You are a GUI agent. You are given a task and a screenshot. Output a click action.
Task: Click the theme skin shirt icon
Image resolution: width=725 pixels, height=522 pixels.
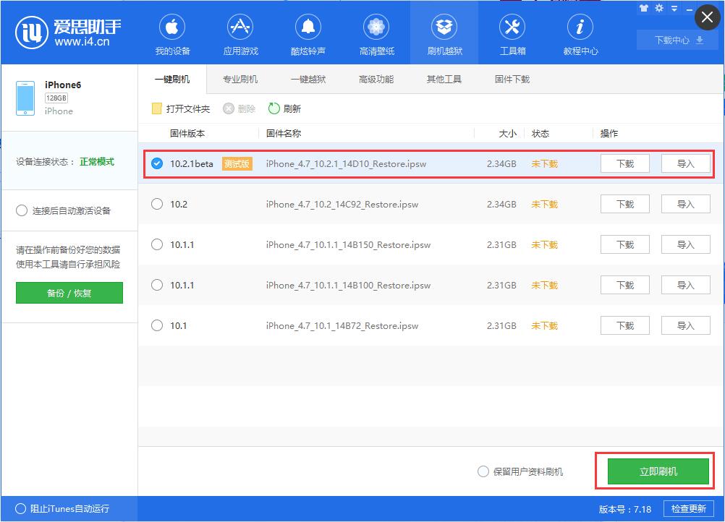(644, 8)
